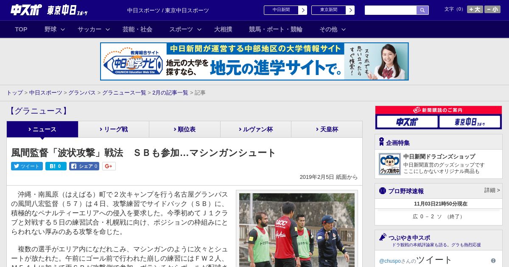
Task: Switch to the 順位表 tab
Action: point(185,129)
